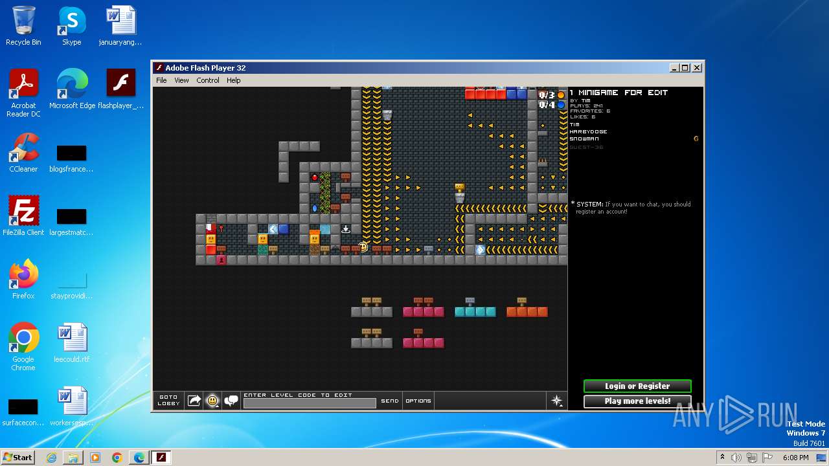The height and width of the screenshot is (466, 829).
Task: Click the red person spawn block
Action: [x=221, y=260]
